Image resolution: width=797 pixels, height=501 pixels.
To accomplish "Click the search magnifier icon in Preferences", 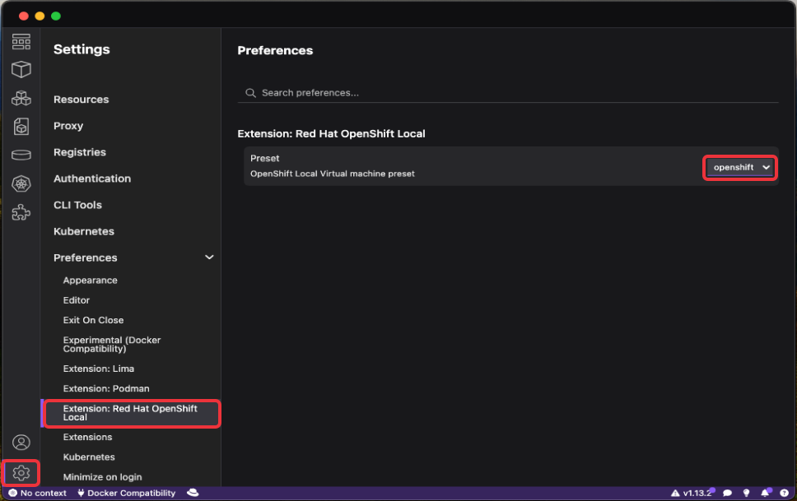I will pyautogui.click(x=250, y=93).
